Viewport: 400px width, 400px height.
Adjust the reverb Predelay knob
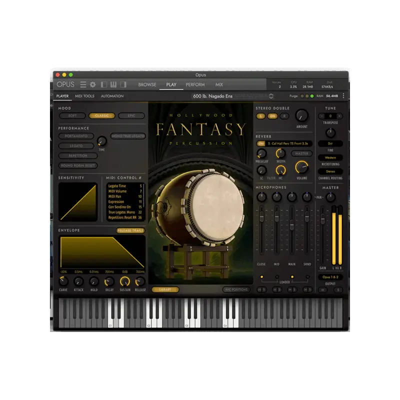click(x=261, y=153)
